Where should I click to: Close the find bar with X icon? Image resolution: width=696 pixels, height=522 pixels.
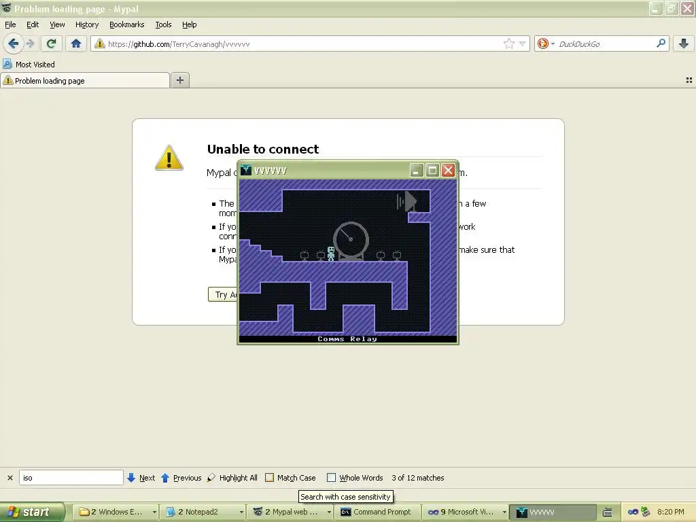pos(10,478)
